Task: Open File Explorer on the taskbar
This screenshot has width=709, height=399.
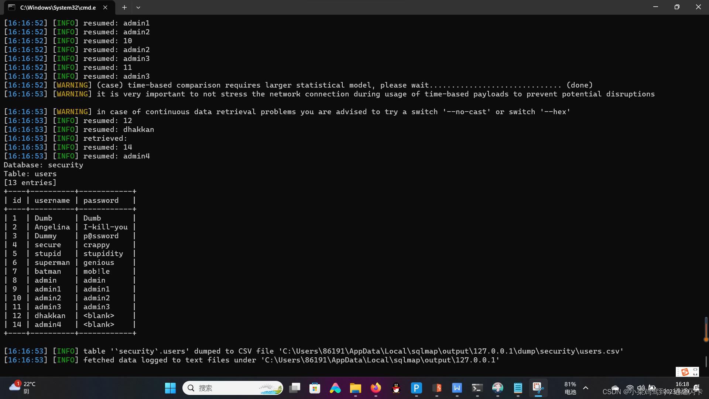Action: tap(355, 388)
